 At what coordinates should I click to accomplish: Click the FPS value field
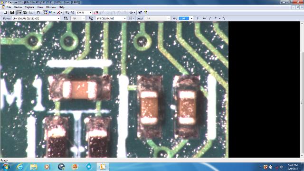click(x=184, y=19)
